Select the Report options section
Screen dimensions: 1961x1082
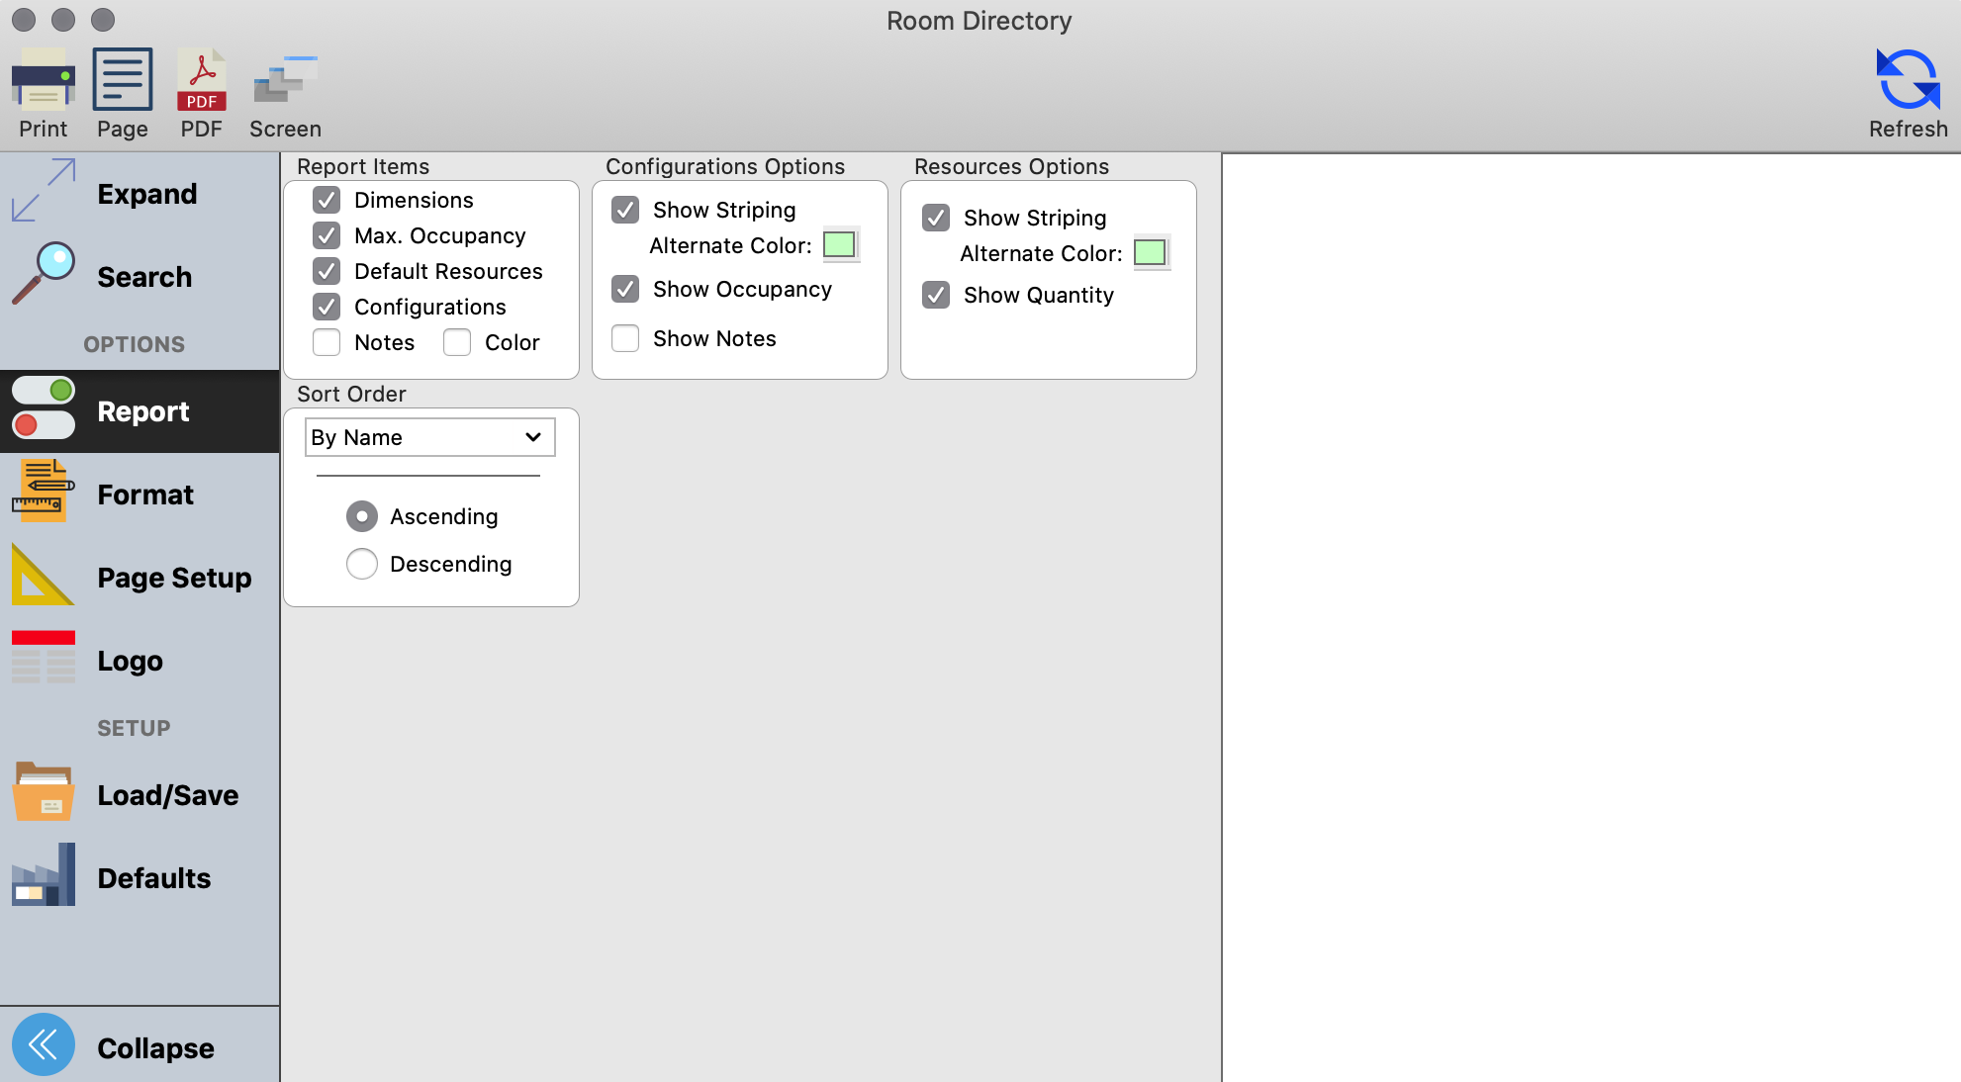click(x=142, y=411)
